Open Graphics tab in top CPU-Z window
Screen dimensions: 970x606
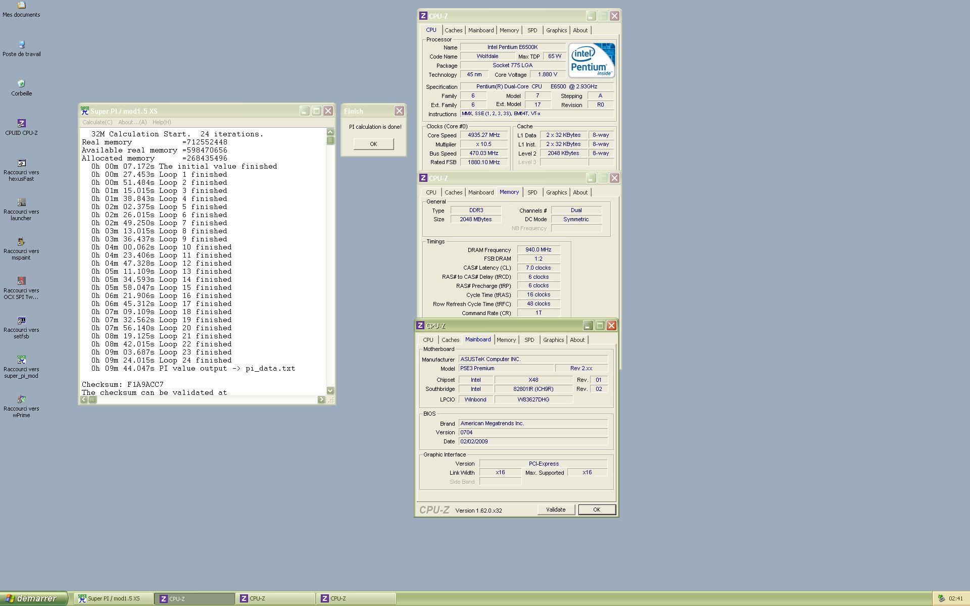tap(556, 30)
